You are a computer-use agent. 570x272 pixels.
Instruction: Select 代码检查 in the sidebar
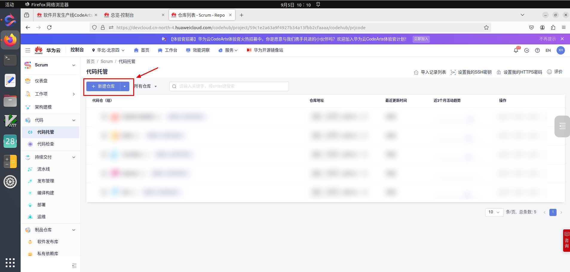[x=46, y=144]
